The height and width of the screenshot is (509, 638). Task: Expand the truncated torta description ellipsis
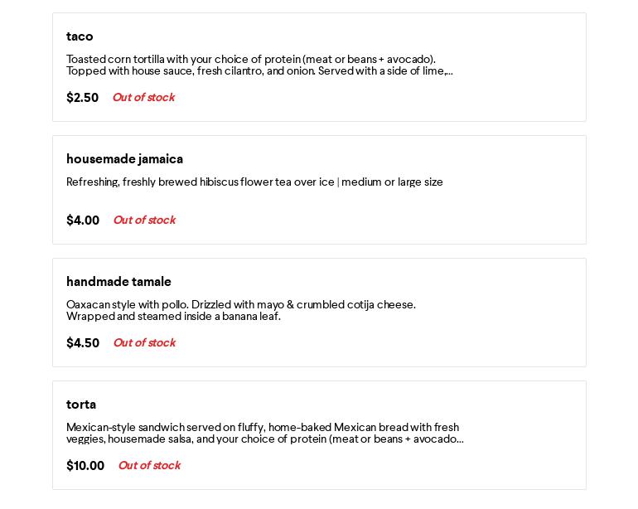click(460, 440)
